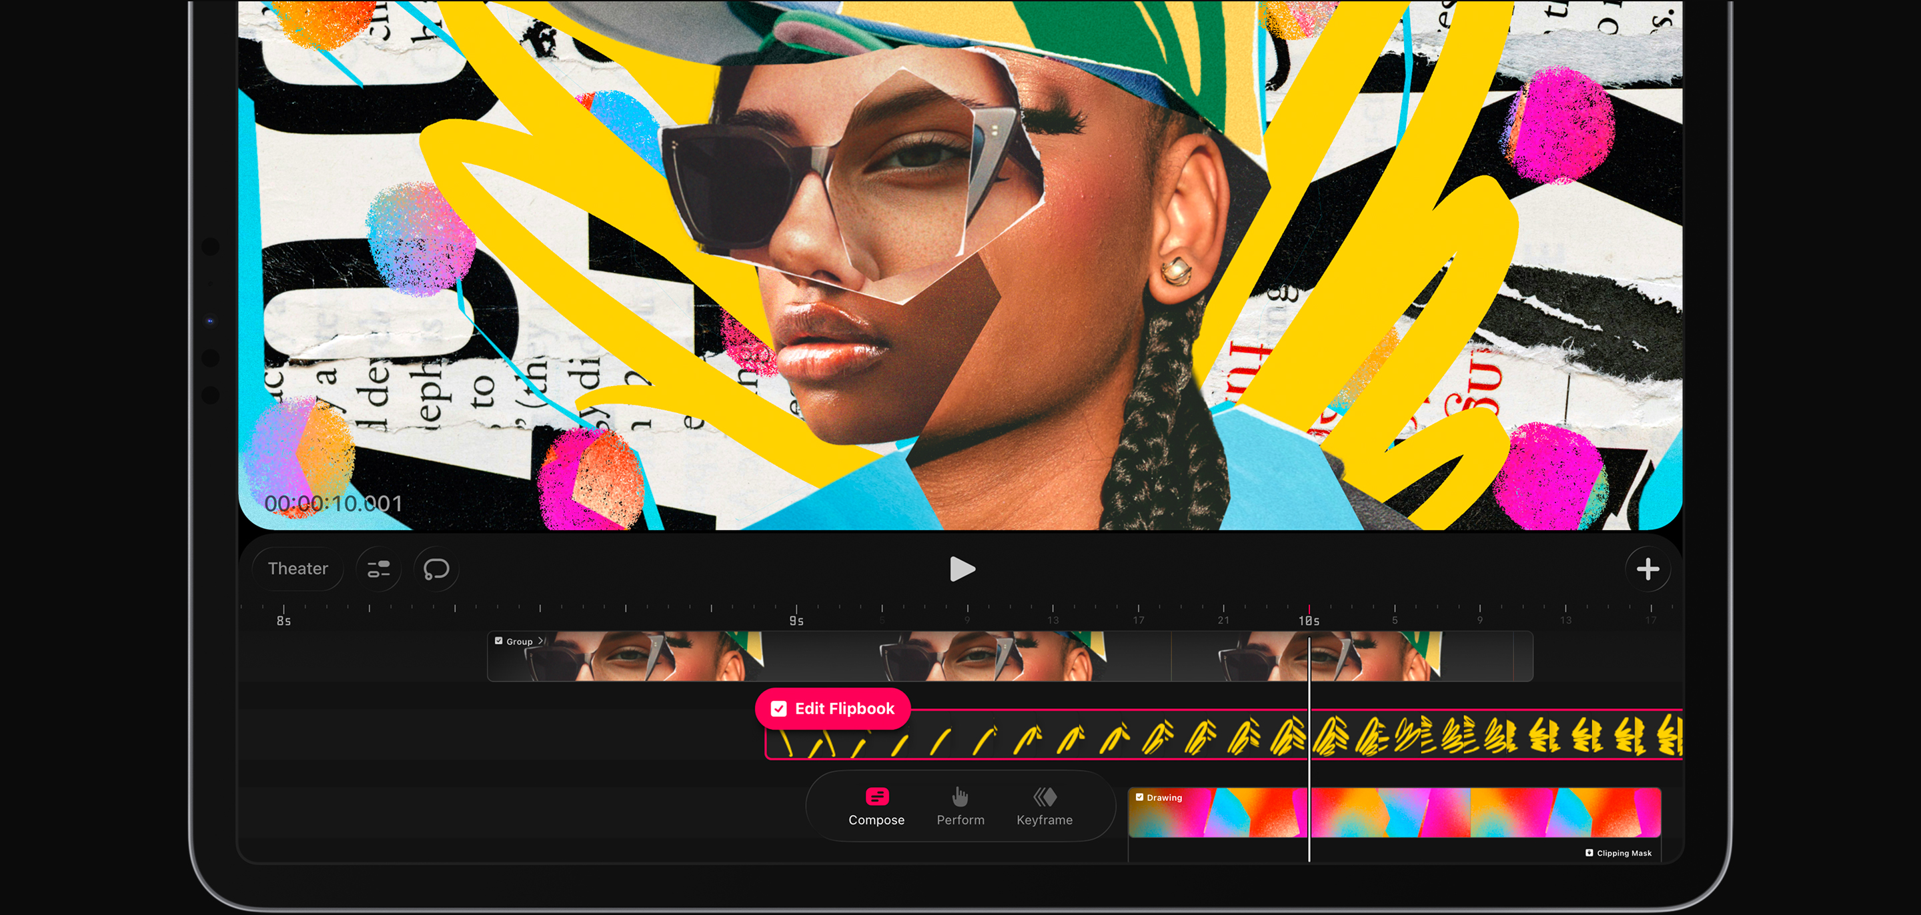
Task: Toggle the Drawing track checkbox
Action: tap(1139, 797)
